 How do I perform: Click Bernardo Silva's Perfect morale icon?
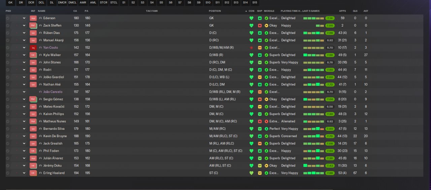(266, 129)
